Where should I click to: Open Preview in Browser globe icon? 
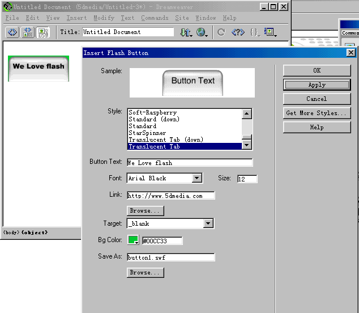(x=202, y=32)
